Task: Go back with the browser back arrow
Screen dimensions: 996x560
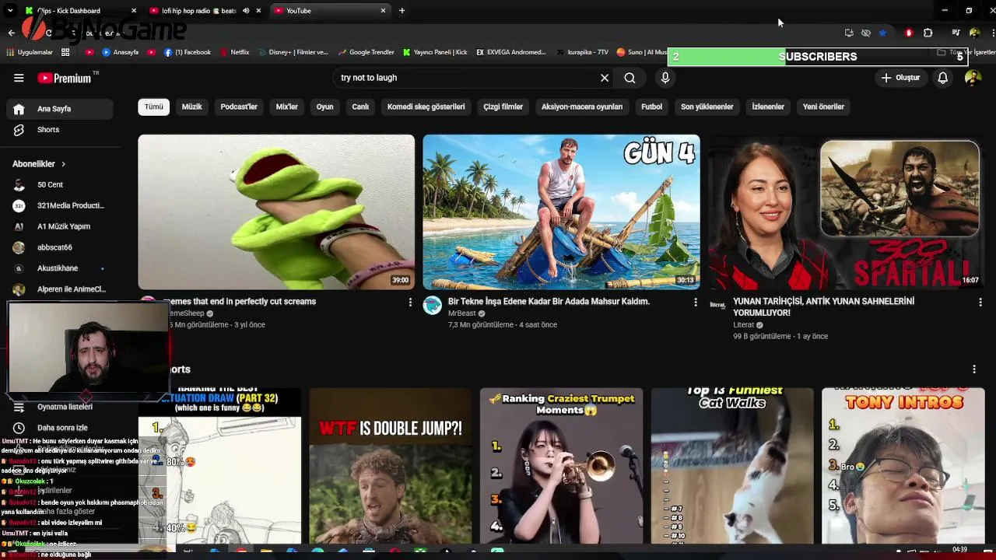Action: point(11,33)
